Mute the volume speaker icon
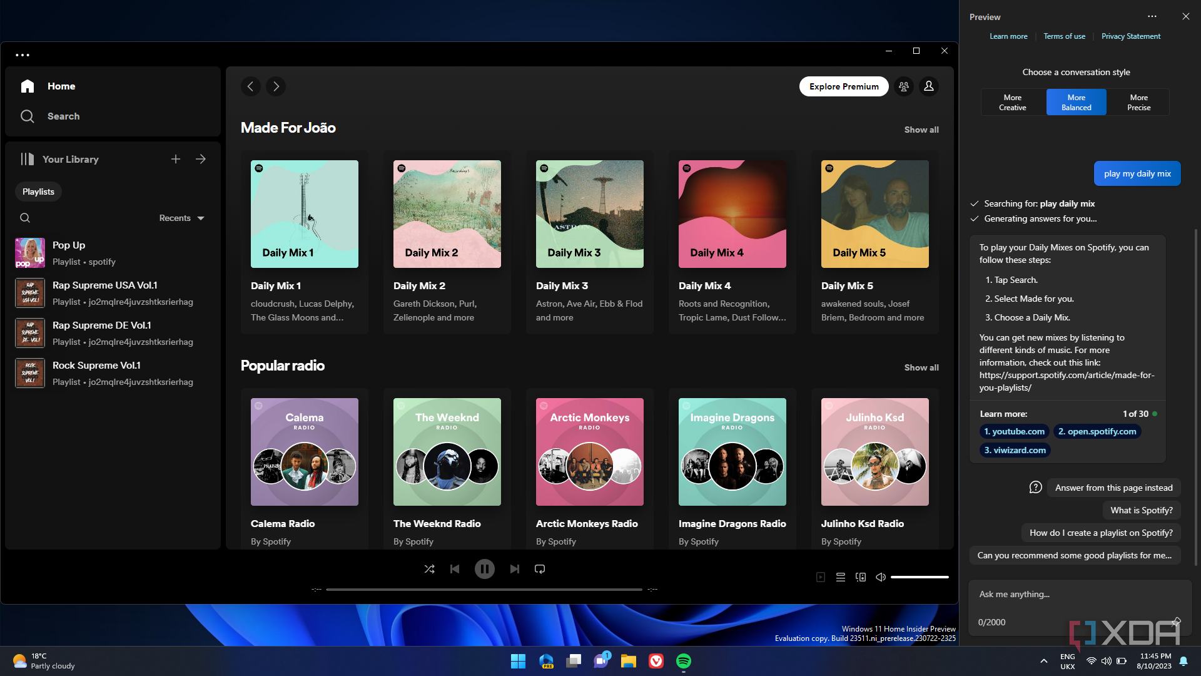 (x=880, y=577)
